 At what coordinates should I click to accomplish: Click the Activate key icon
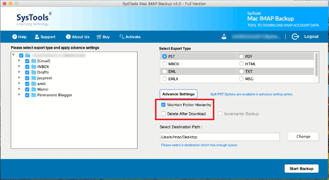(121, 37)
